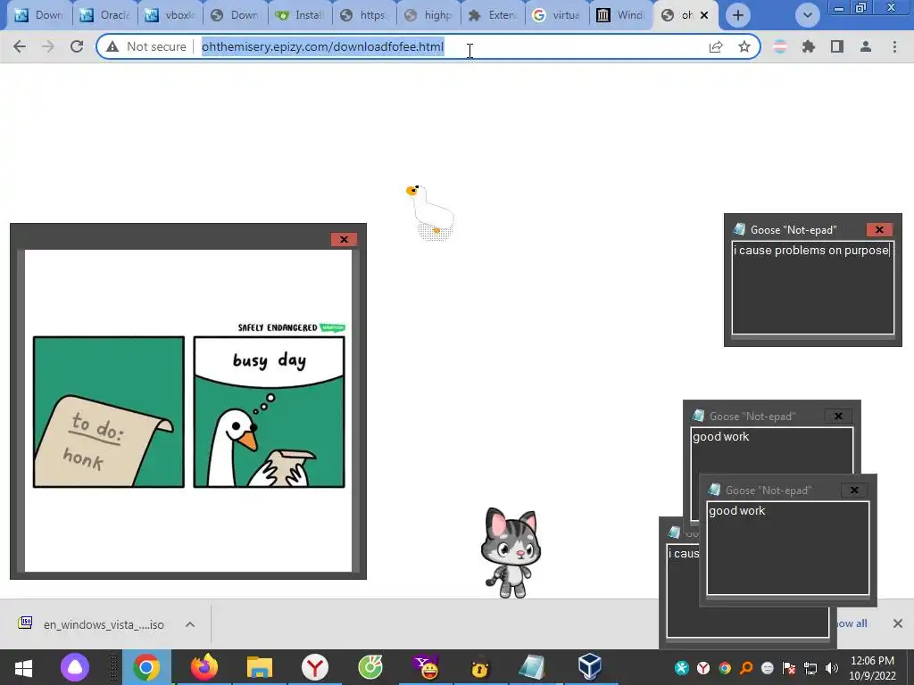Open the padlock app on the taskbar
The width and height of the screenshot is (914, 685).
click(479, 667)
